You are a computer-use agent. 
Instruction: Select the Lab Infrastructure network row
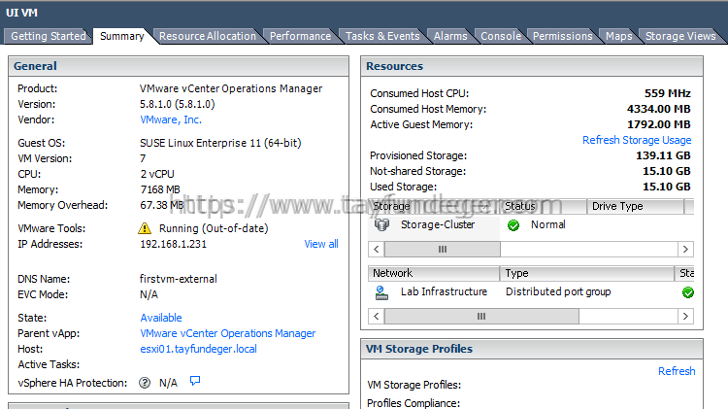coord(531,292)
